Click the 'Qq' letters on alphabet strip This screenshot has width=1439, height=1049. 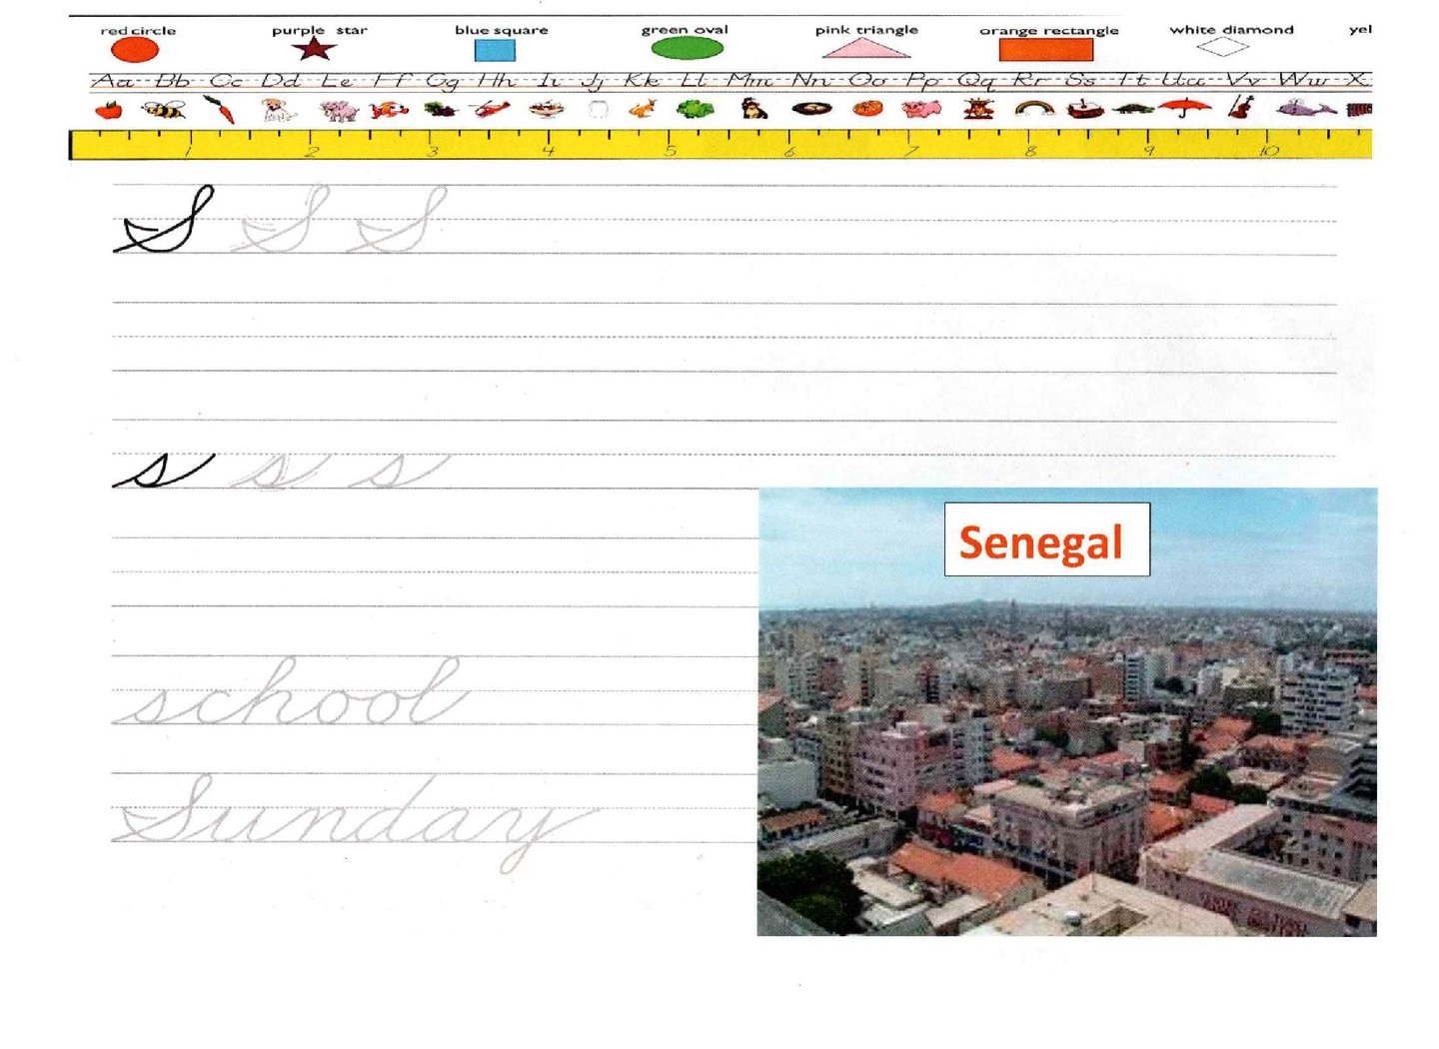[x=975, y=81]
